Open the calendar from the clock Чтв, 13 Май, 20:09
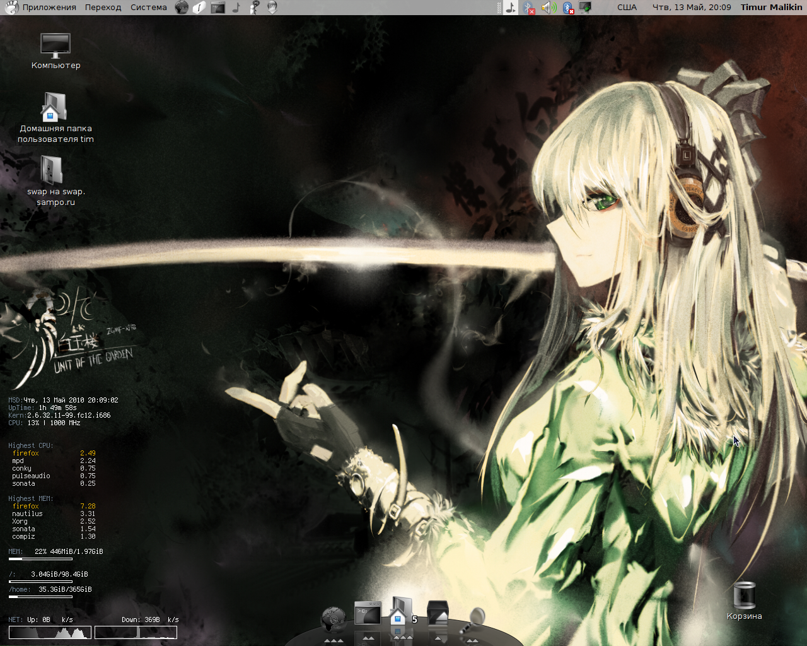Viewport: 807px width, 646px height. click(x=692, y=8)
